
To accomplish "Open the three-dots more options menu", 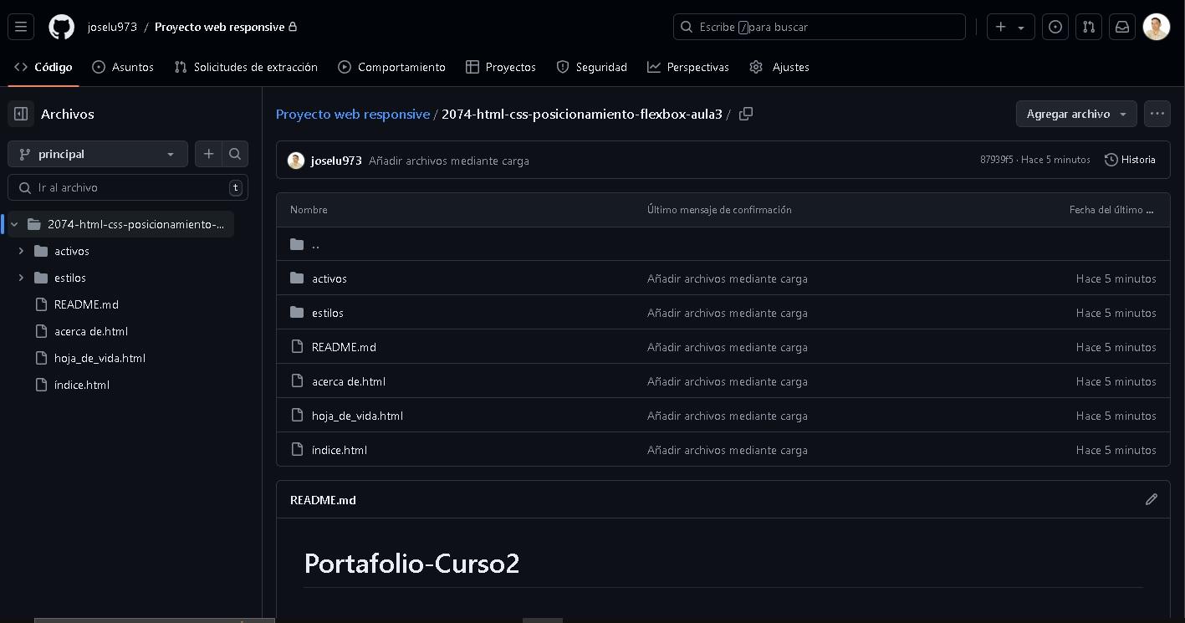I will pos(1157,114).
